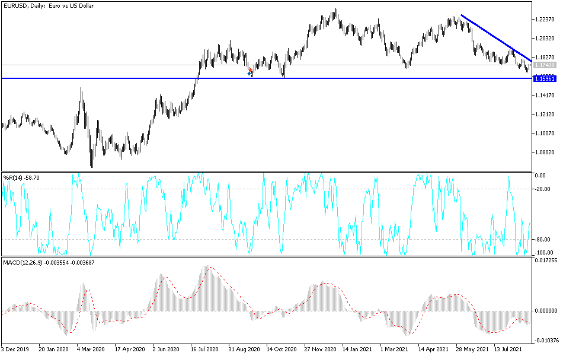Click the gray current price tag 1.17438
Screen dimensions: 563x356
tap(546, 66)
